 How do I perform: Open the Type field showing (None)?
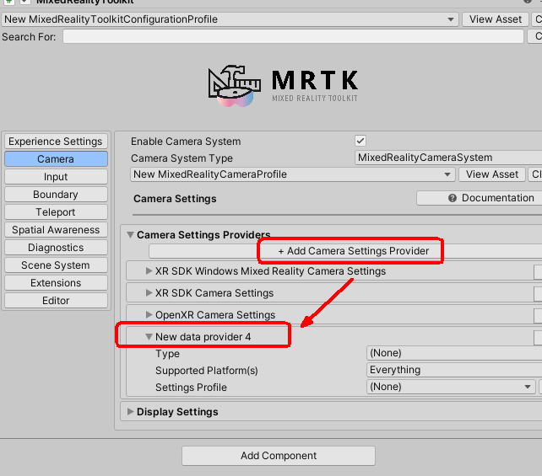(454, 353)
